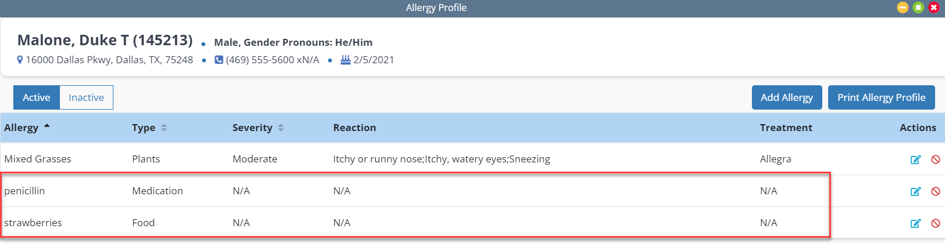The image size is (945, 243).
Task: Deactivate the strawberries allergy
Action: pyautogui.click(x=935, y=223)
